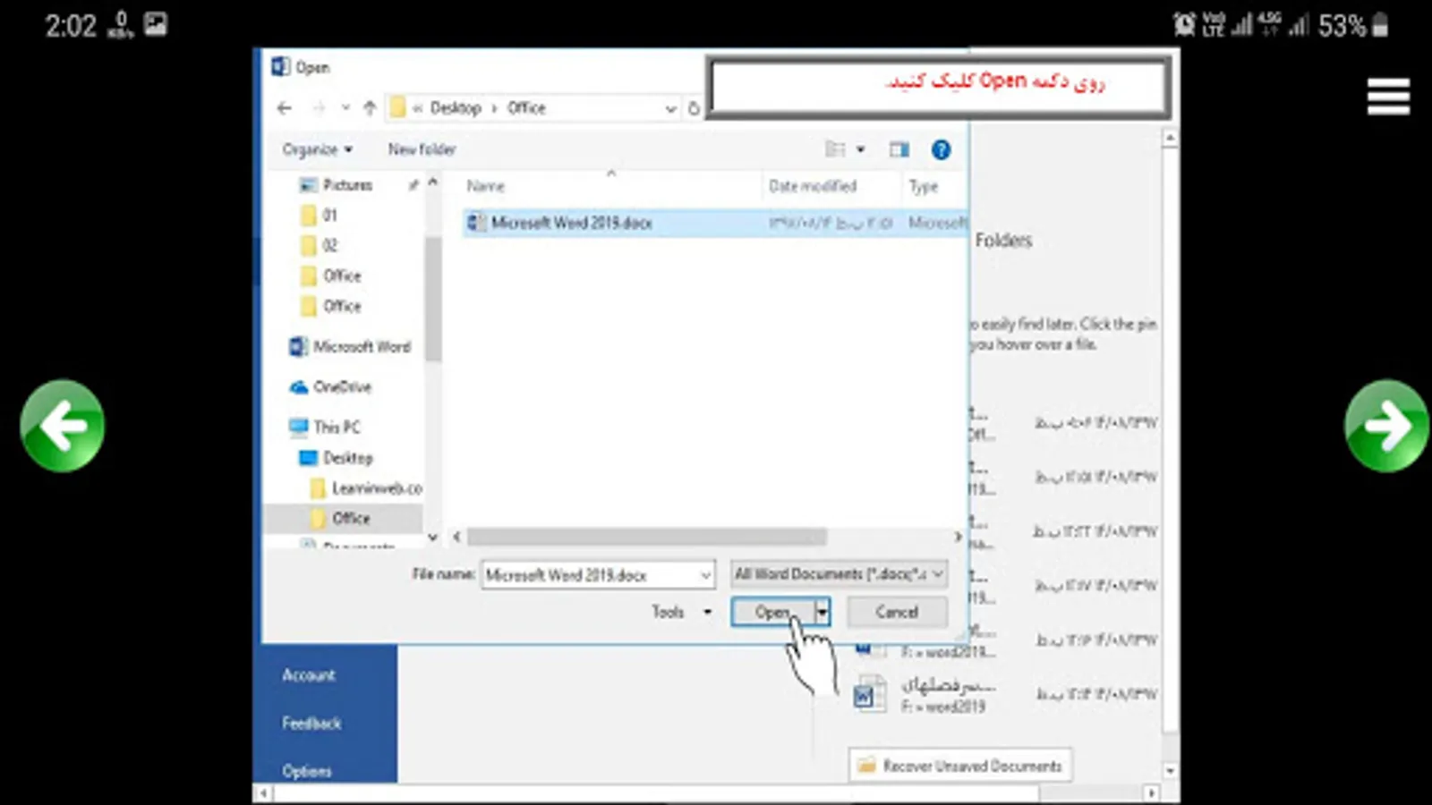Click the New folder button

[422, 149]
